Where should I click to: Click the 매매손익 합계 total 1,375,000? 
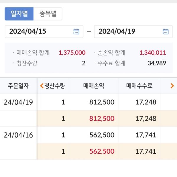coord(72,53)
